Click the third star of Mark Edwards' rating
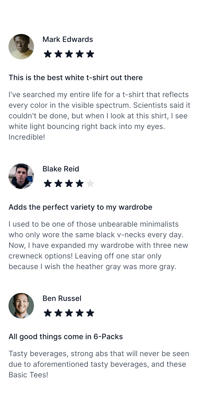Image resolution: width=199 pixels, height=414 pixels. 69,54
